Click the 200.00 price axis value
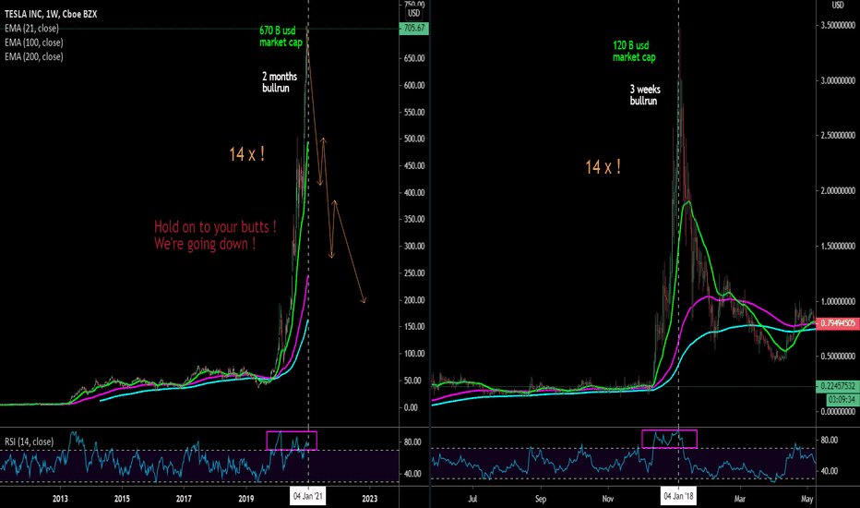The height and width of the screenshot is (508, 860). (414, 300)
